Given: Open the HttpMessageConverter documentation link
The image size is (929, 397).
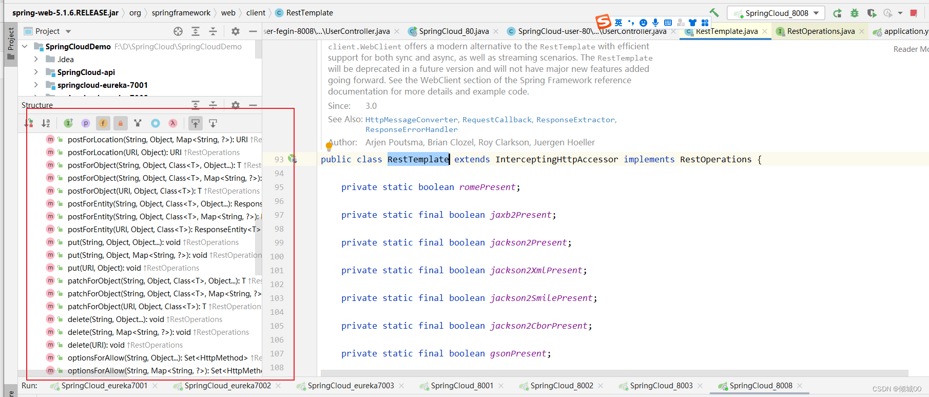Looking at the screenshot, I should pos(411,120).
